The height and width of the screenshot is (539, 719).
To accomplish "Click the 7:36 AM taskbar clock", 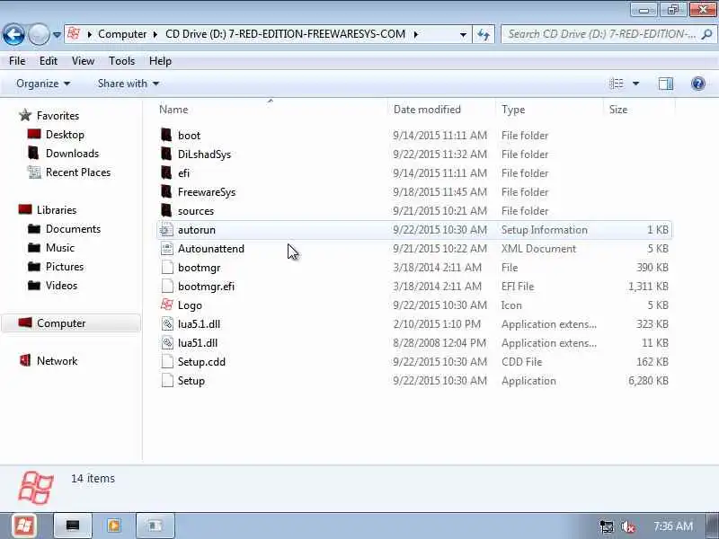I will (x=673, y=526).
